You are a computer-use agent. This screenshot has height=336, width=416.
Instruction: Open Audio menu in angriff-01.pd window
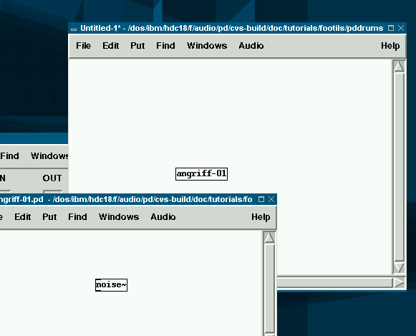pyautogui.click(x=163, y=217)
